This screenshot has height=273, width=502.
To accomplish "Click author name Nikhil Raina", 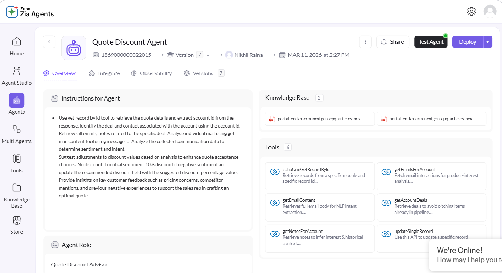I will [248, 55].
